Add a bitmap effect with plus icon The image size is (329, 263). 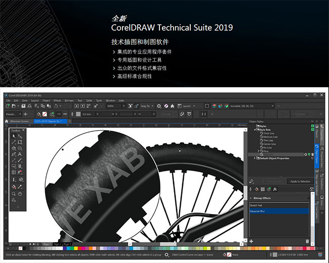point(251,241)
